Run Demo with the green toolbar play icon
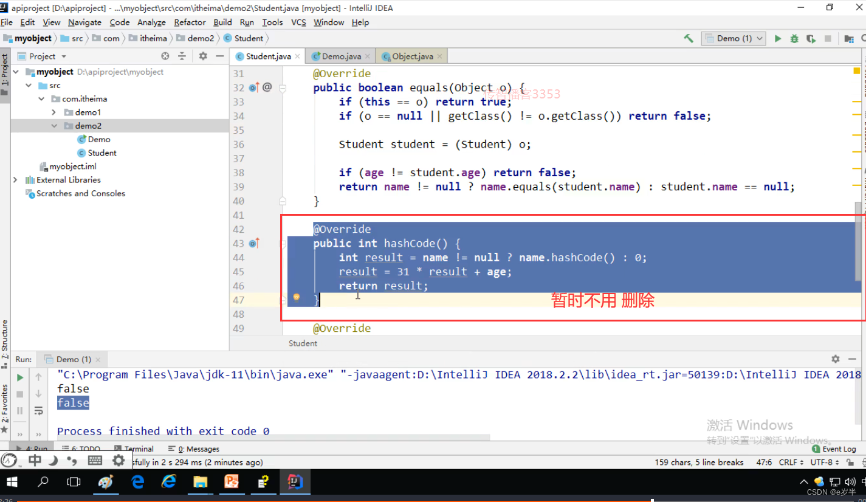This screenshot has height=502, width=866. pyautogui.click(x=778, y=38)
